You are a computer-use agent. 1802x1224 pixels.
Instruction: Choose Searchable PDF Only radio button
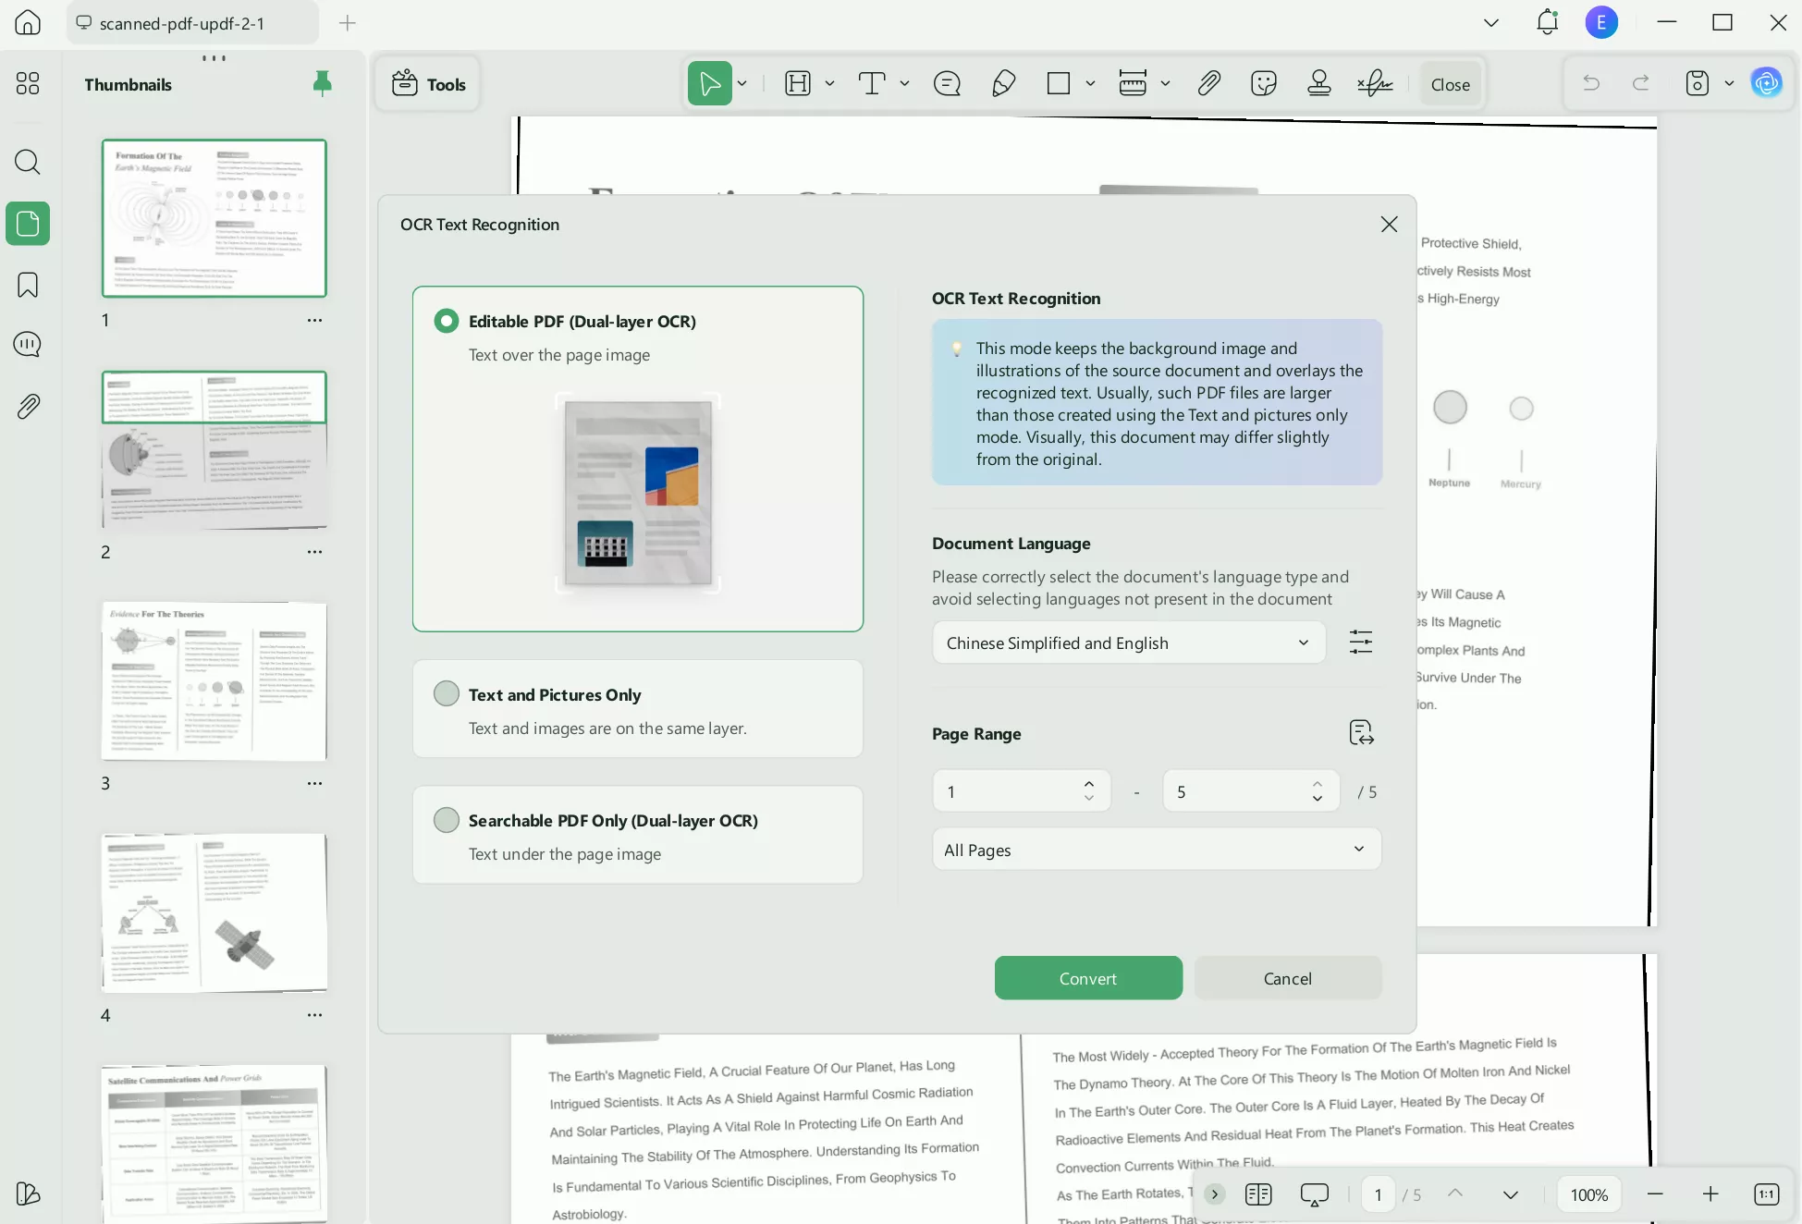[x=447, y=820]
